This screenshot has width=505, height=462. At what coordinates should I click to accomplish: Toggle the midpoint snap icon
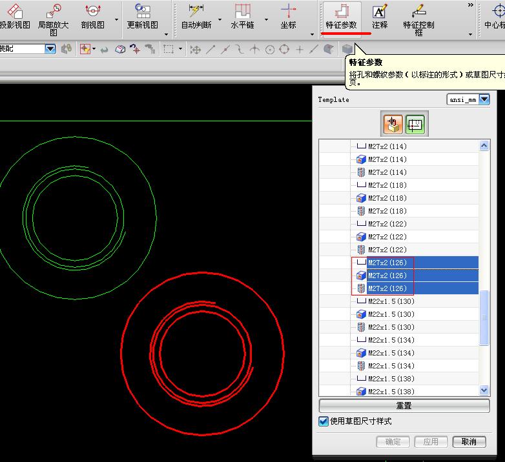click(225, 49)
